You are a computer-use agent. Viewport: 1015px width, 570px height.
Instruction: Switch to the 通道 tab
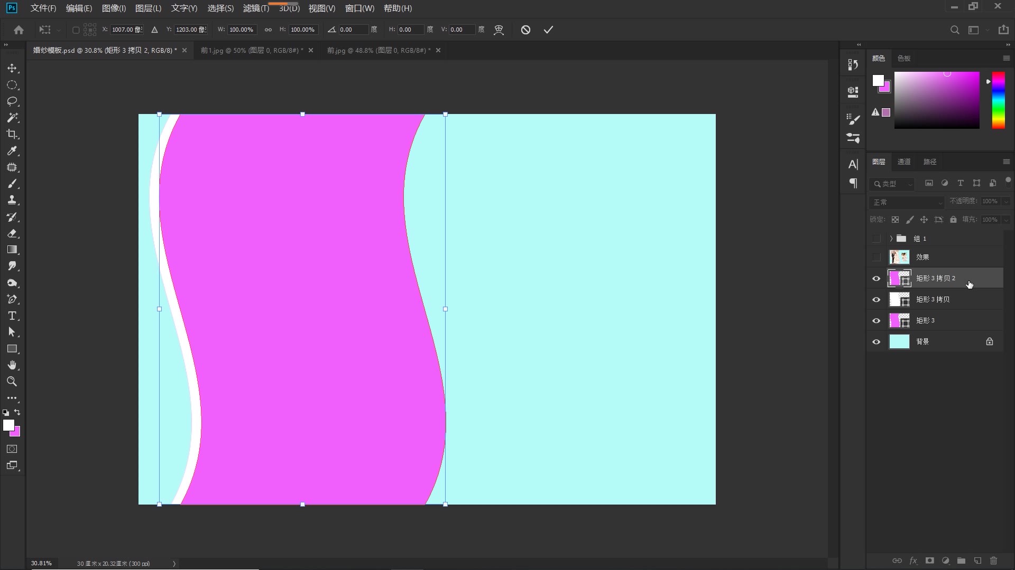pos(904,162)
